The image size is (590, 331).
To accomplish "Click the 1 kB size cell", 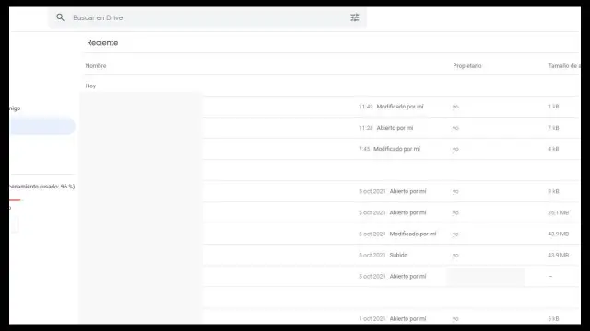I will 553,107.
